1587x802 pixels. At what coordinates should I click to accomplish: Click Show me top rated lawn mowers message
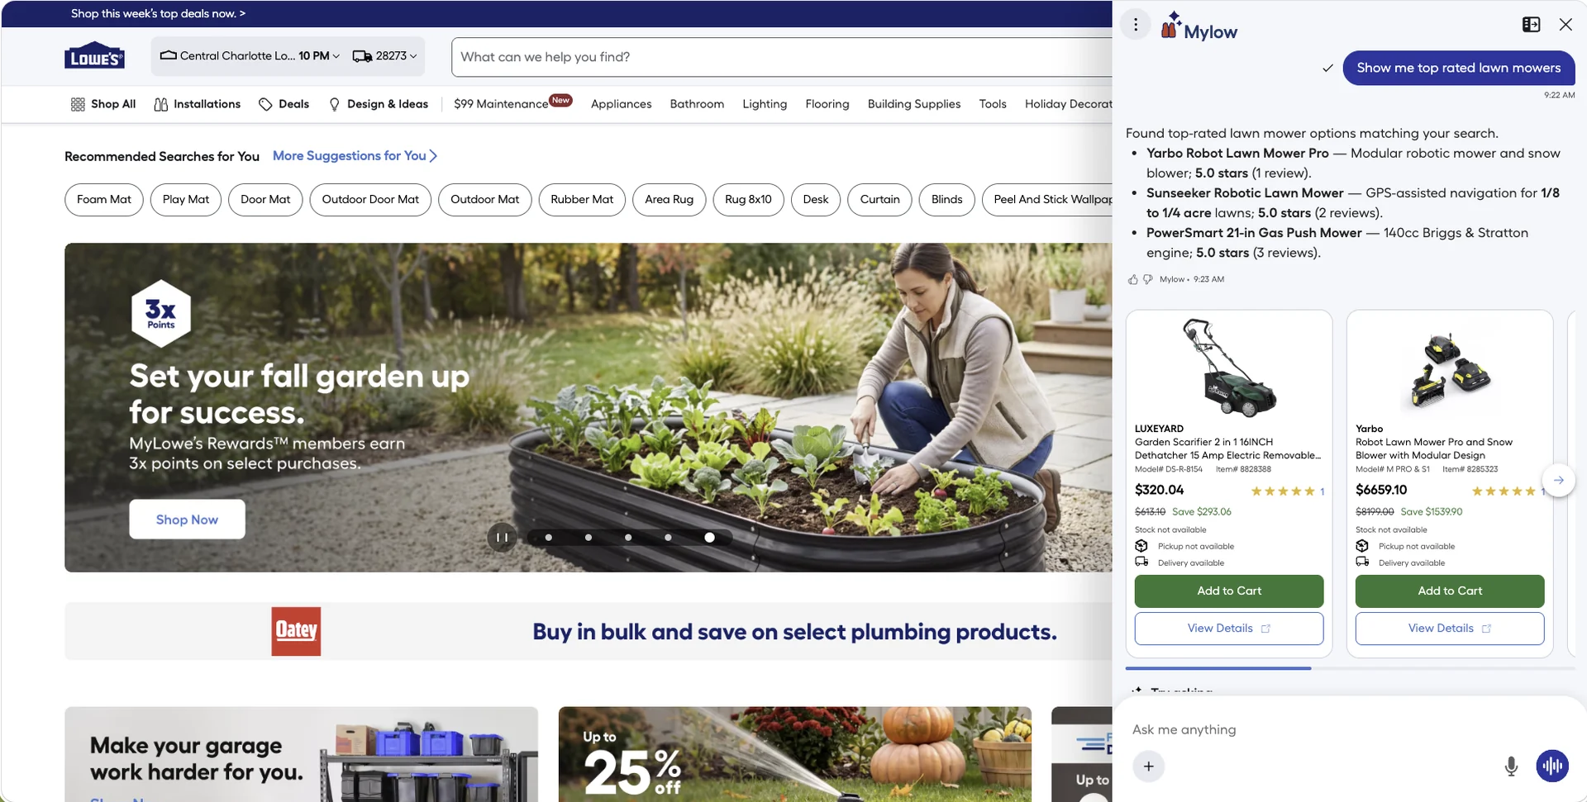(1458, 68)
